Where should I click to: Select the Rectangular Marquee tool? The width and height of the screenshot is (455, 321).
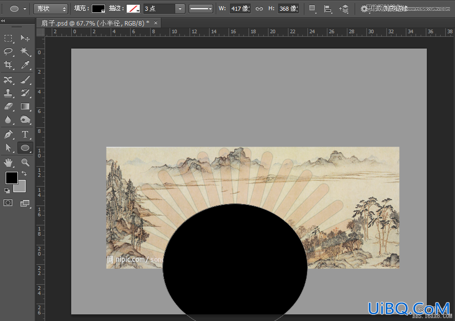tap(8, 38)
